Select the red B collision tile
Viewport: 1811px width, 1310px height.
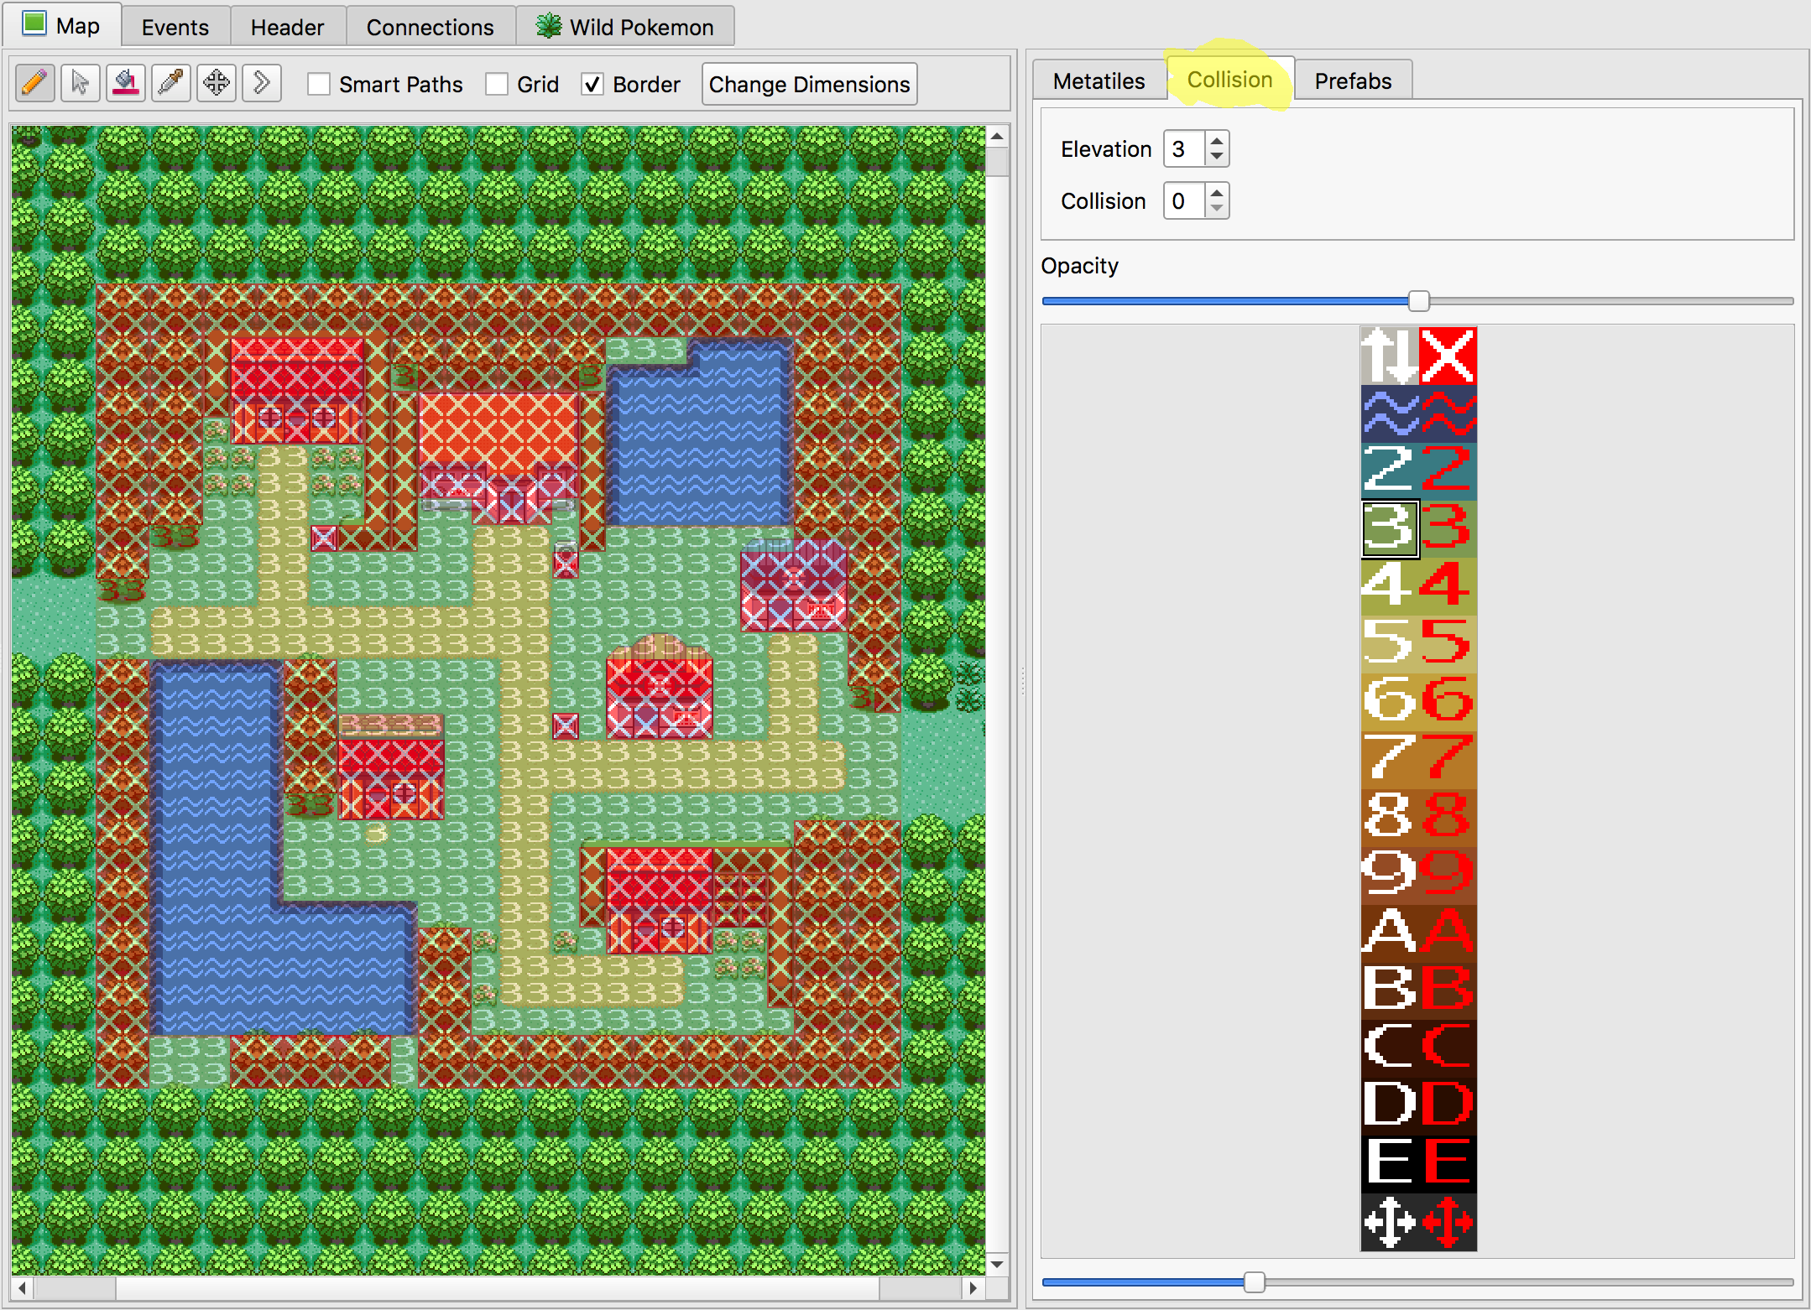[x=1448, y=992]
